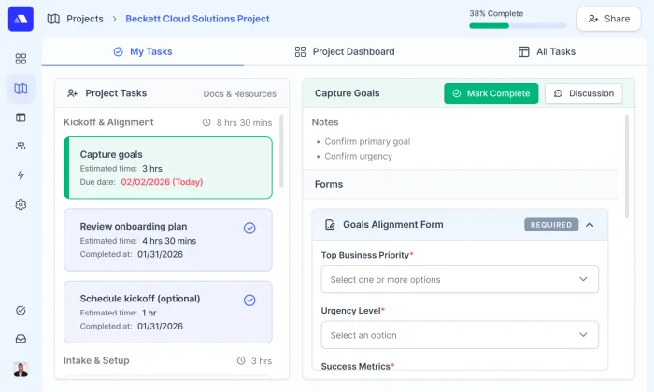The image size is (654, 392).
Task: Click the 38% complete progress bar
Action: click(518, 26)
